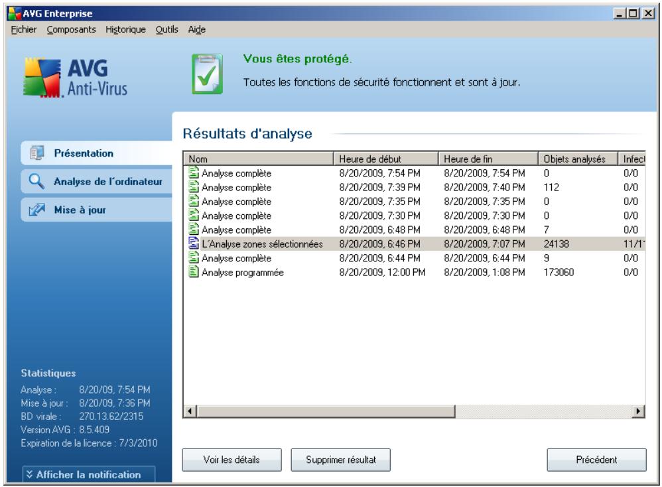Viewport: 662px width, 487px height.
Task: Maximize the AVG Enterprise window
Action: (x=633, y=13)
